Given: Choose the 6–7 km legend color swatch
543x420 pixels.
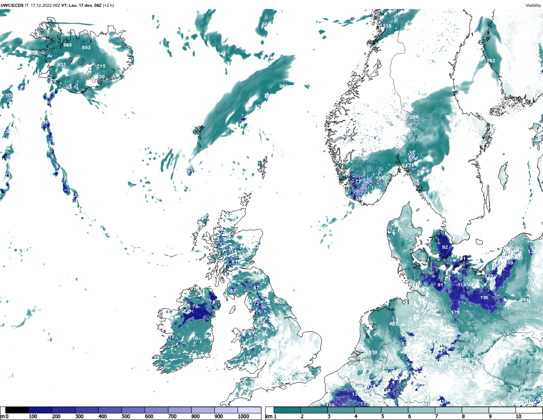Looking at the screenshot, I should [422, 410].
